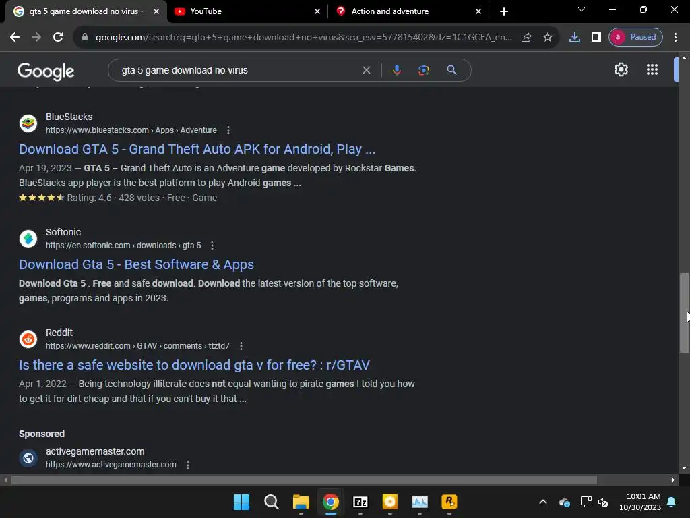This screenshot has width=690, height=518.
Task: Share this page from address bar
Action: point(526,37)
